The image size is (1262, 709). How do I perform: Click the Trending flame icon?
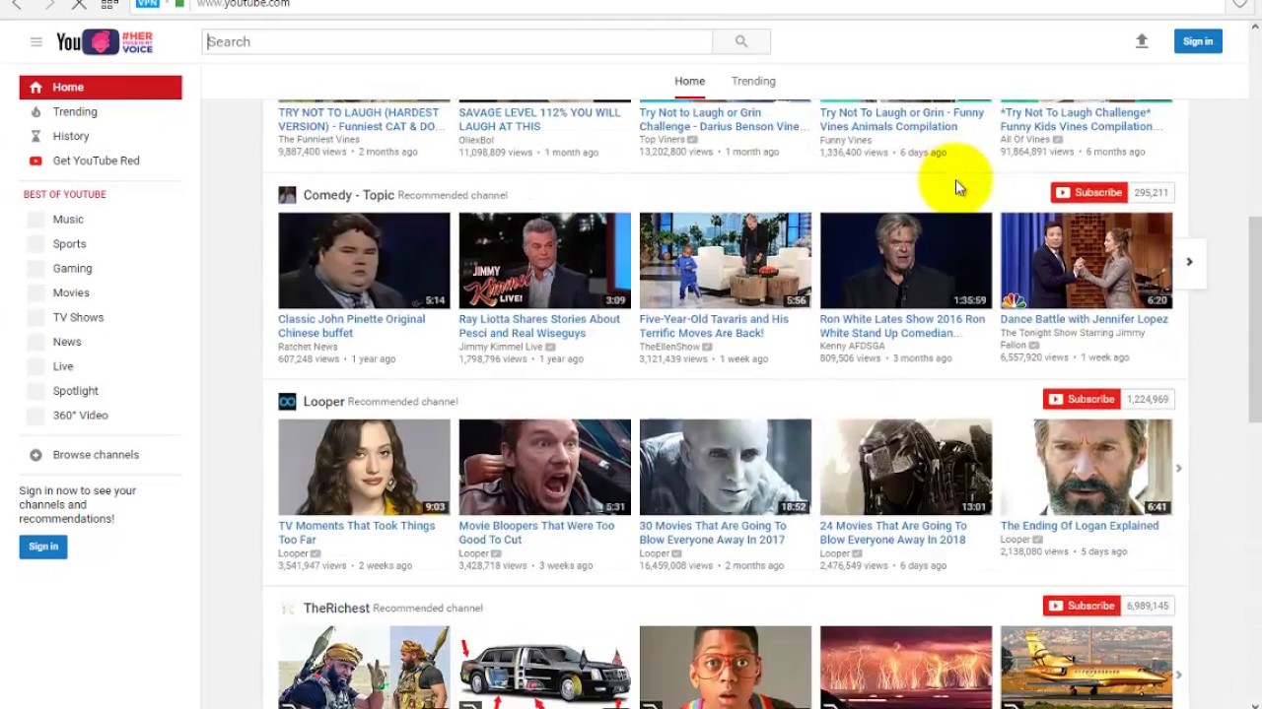[x=35, y=111]
